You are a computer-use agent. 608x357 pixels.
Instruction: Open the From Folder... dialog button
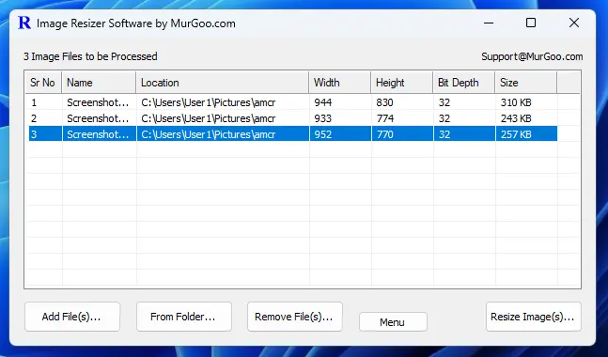(184, 317)
